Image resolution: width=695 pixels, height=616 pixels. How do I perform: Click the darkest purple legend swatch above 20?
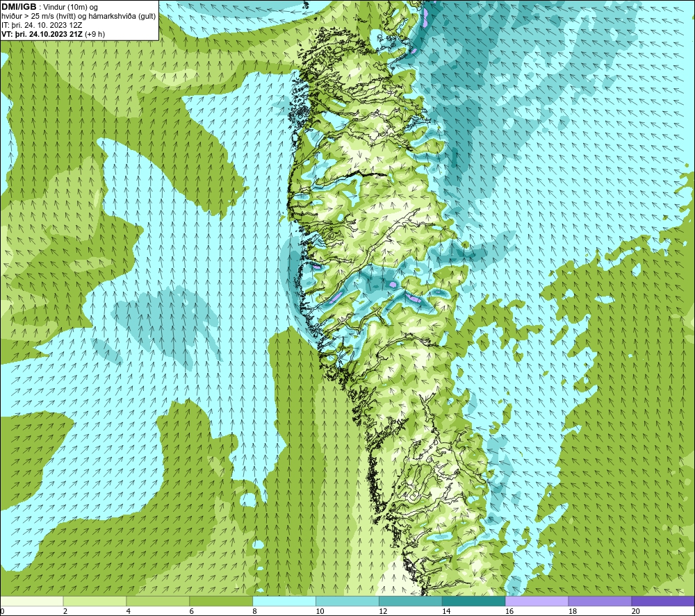(x=663, y=601)
